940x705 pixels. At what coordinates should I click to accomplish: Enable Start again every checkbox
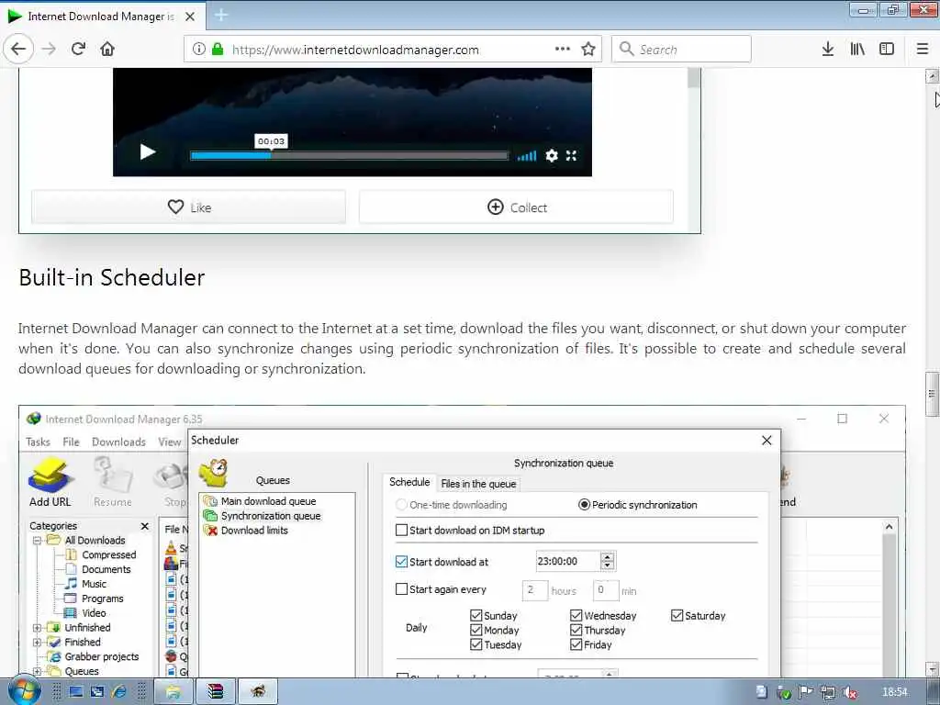coord(402,589)
